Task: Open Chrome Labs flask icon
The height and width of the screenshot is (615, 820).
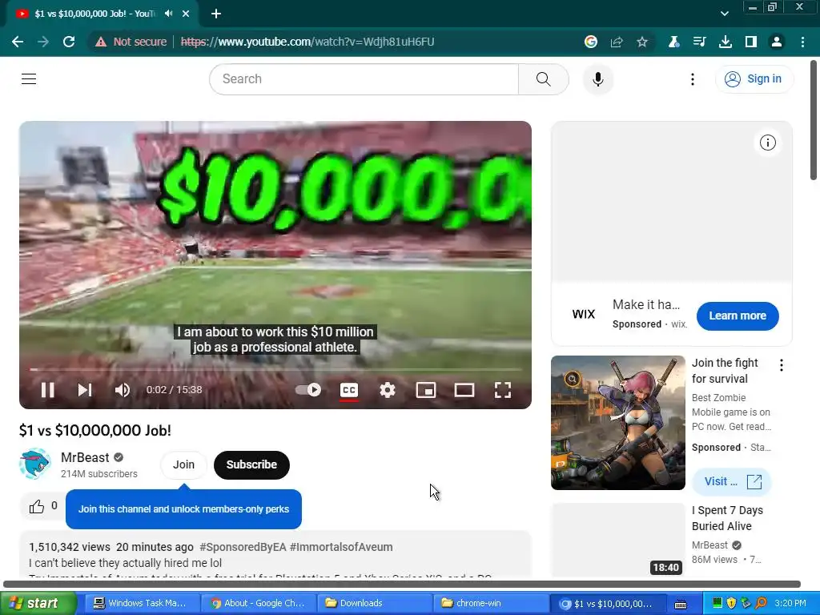Action: pyautogui.click(x=673, y=42)
